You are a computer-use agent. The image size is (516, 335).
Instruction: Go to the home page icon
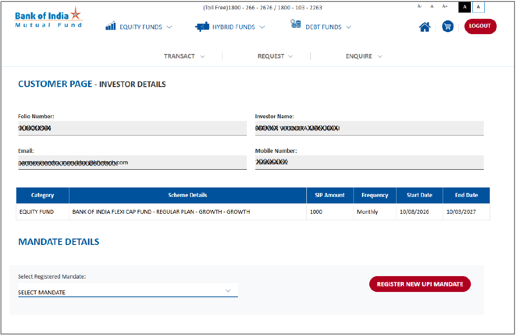click(x=424, y=27)
